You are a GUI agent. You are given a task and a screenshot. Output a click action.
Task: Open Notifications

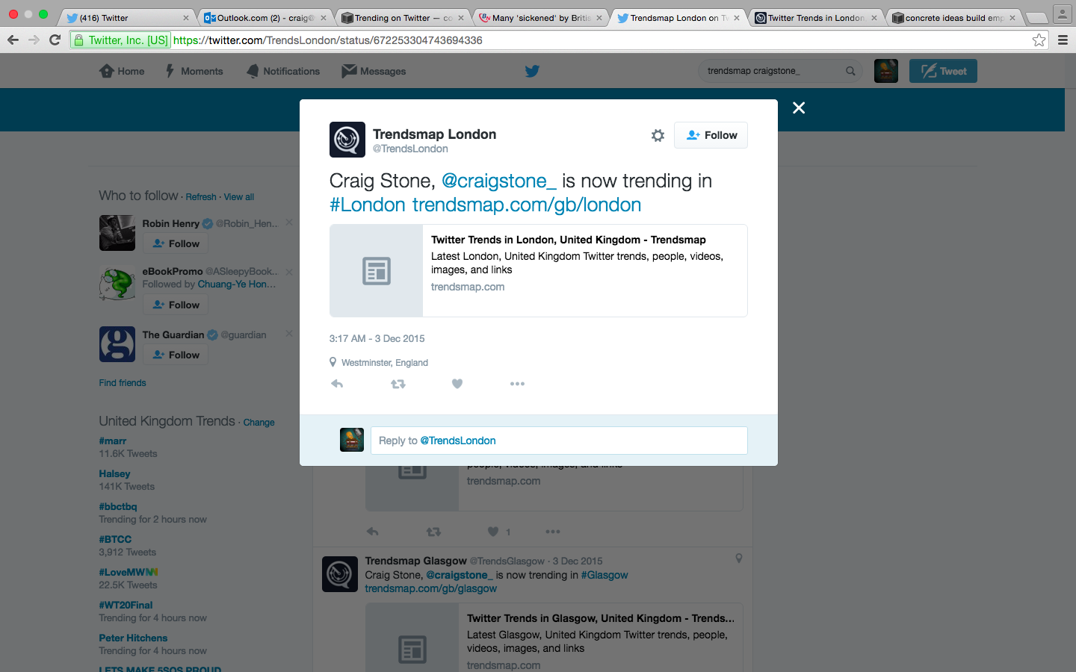[283, 71]
